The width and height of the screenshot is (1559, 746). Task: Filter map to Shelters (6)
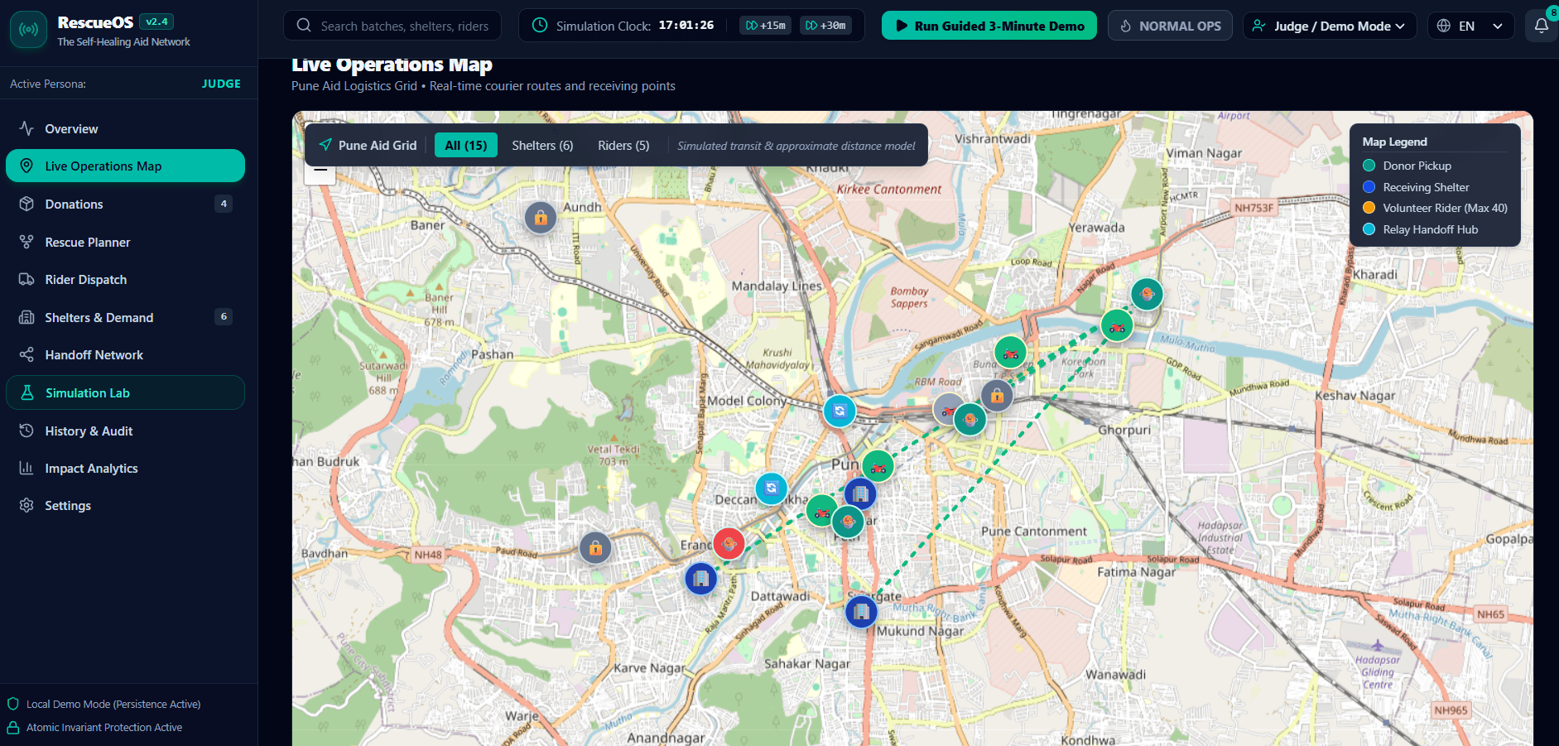coord(542,145)
